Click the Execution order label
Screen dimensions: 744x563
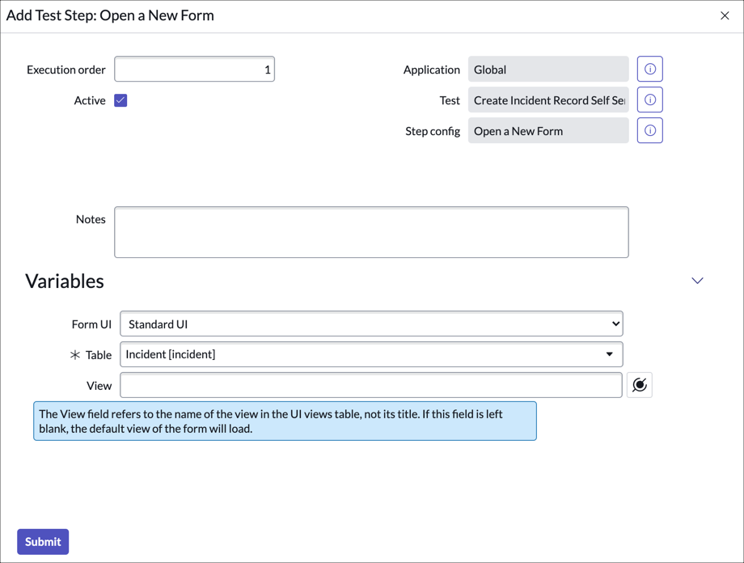pos(66,70)
